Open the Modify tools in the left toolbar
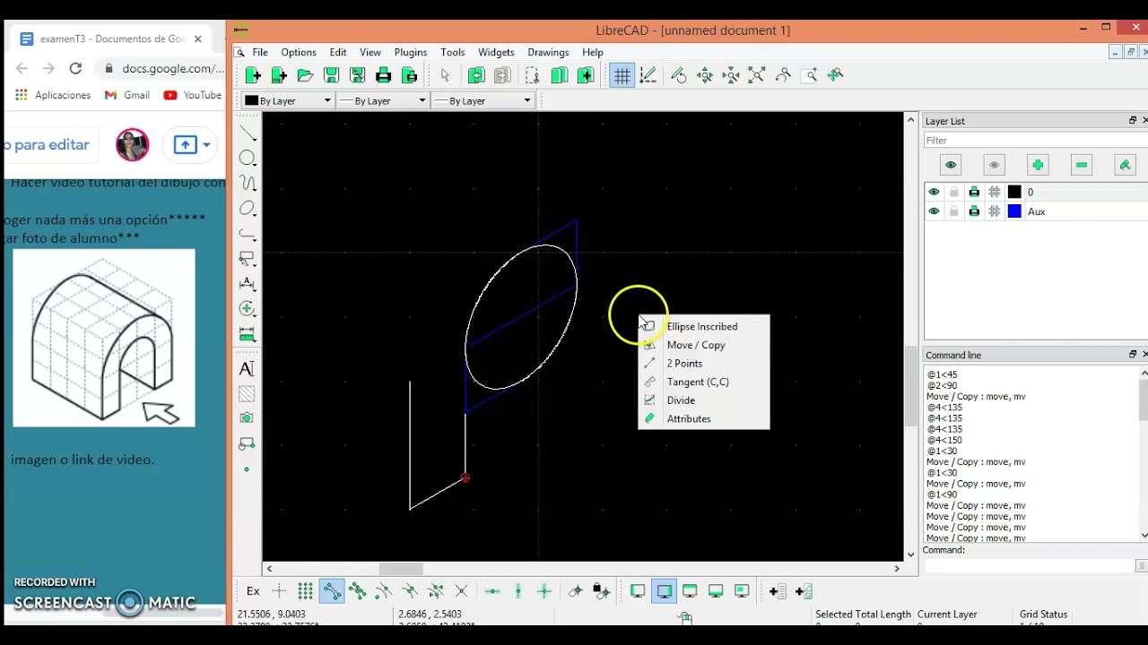This screenshot has height=645, width=1148. tap(248, 309)
